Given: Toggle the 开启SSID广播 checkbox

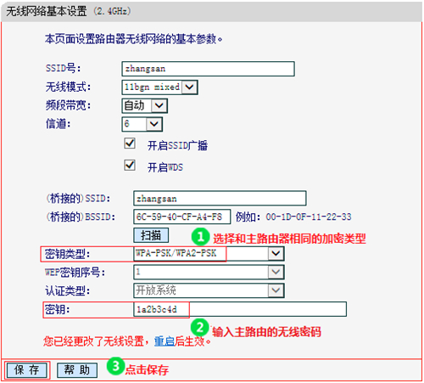Looking at the screenshot, I should [130, 144].
